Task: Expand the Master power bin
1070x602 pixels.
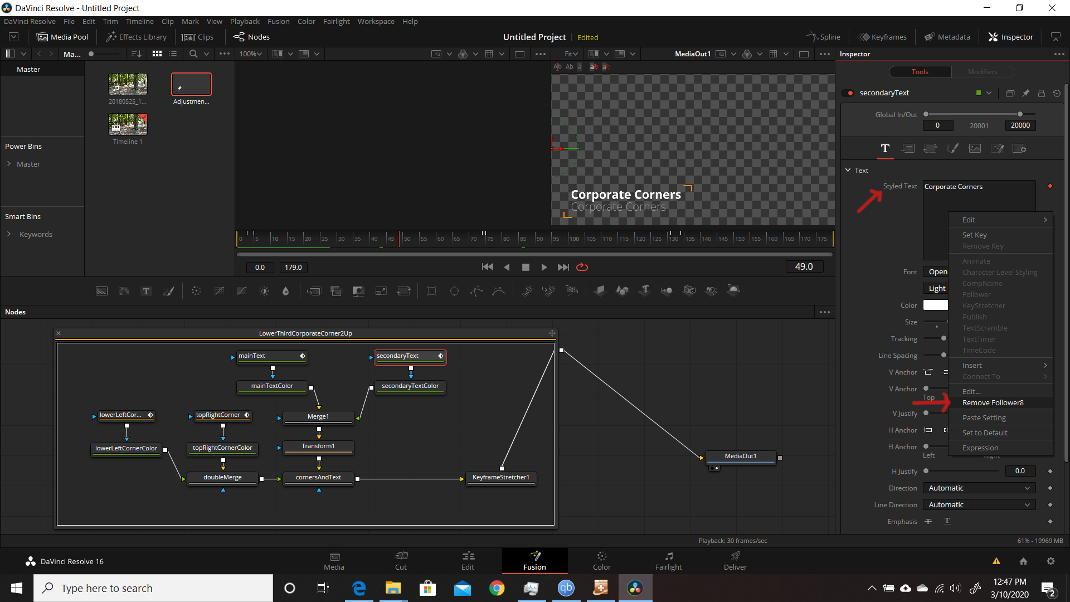Action: point(9,164)
